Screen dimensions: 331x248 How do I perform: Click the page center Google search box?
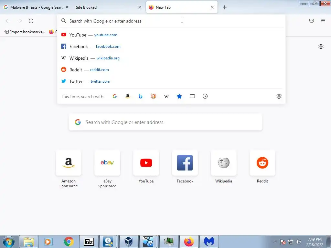tap(165, 122)
